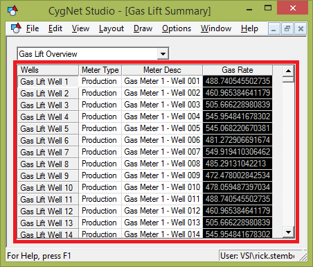This screenshot has height=267, width=313.
Task: Click cell Gas Meter 1 - Well 002
Action: 162,93
